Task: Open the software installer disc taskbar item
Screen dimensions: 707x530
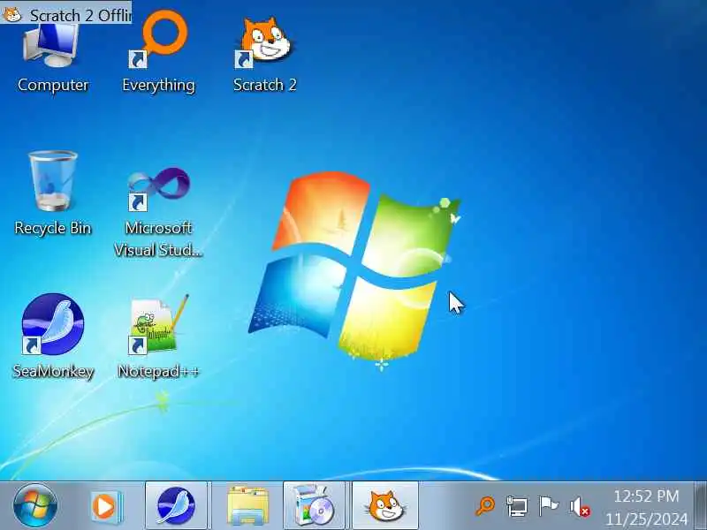Action: click(315, 505)
